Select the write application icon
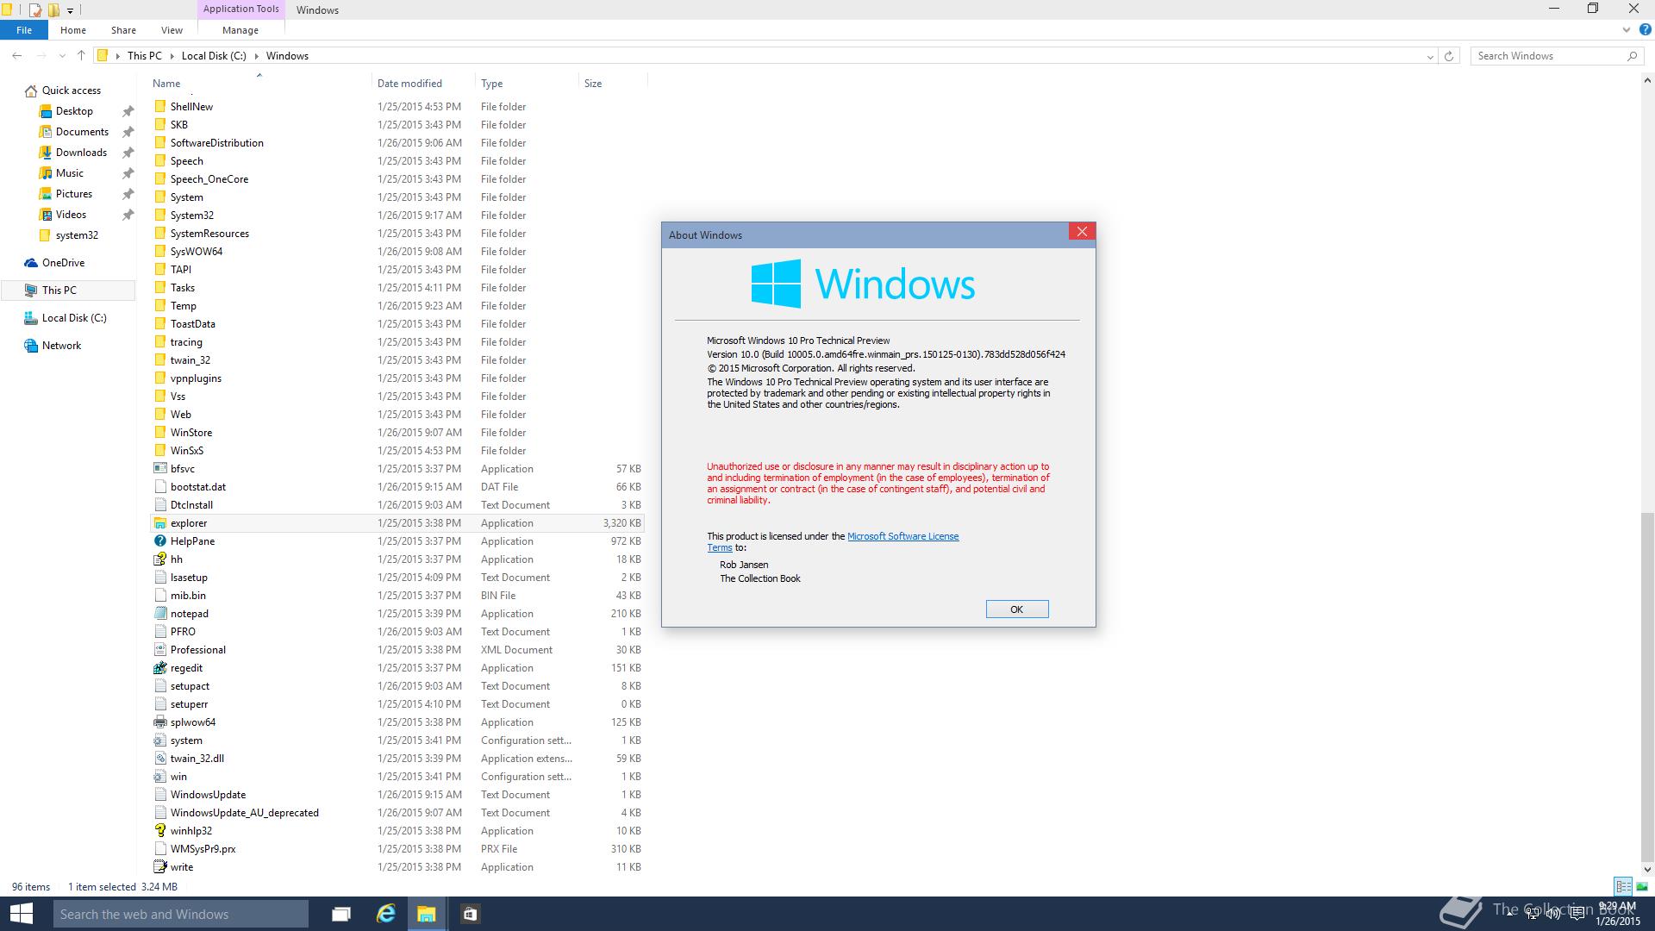The image size is (1655, 931). click(159, 867)
